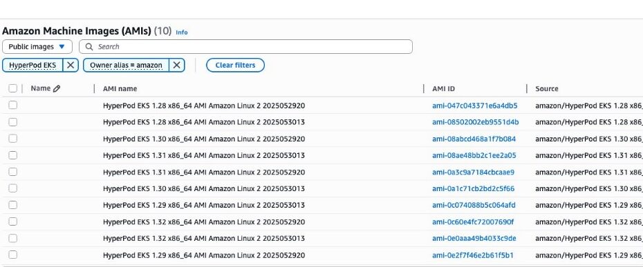Sort by the AMI ID column header
This screenshot has height=267, width=643.
[x=443, y=88]
